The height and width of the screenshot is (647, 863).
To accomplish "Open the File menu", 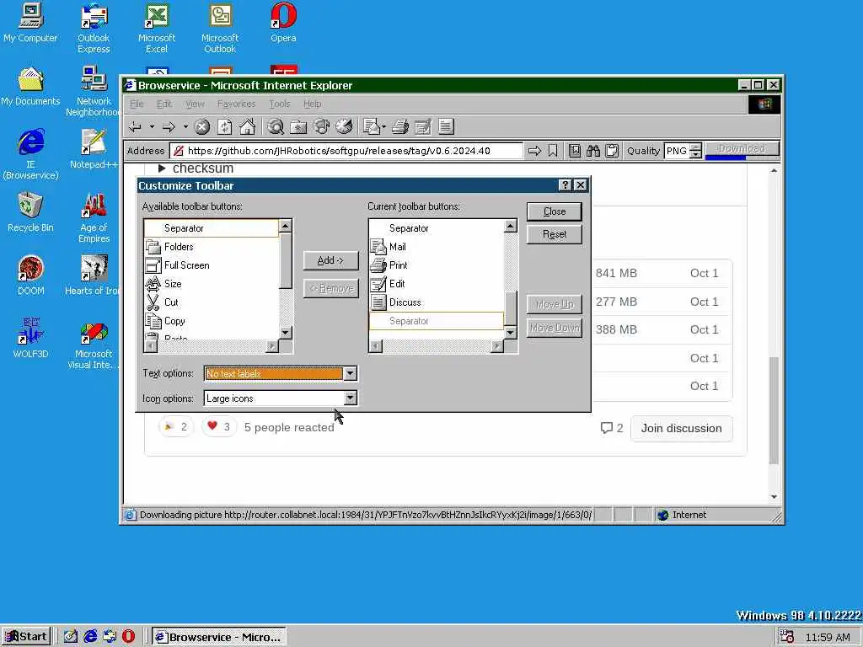I will click(137, 104).
